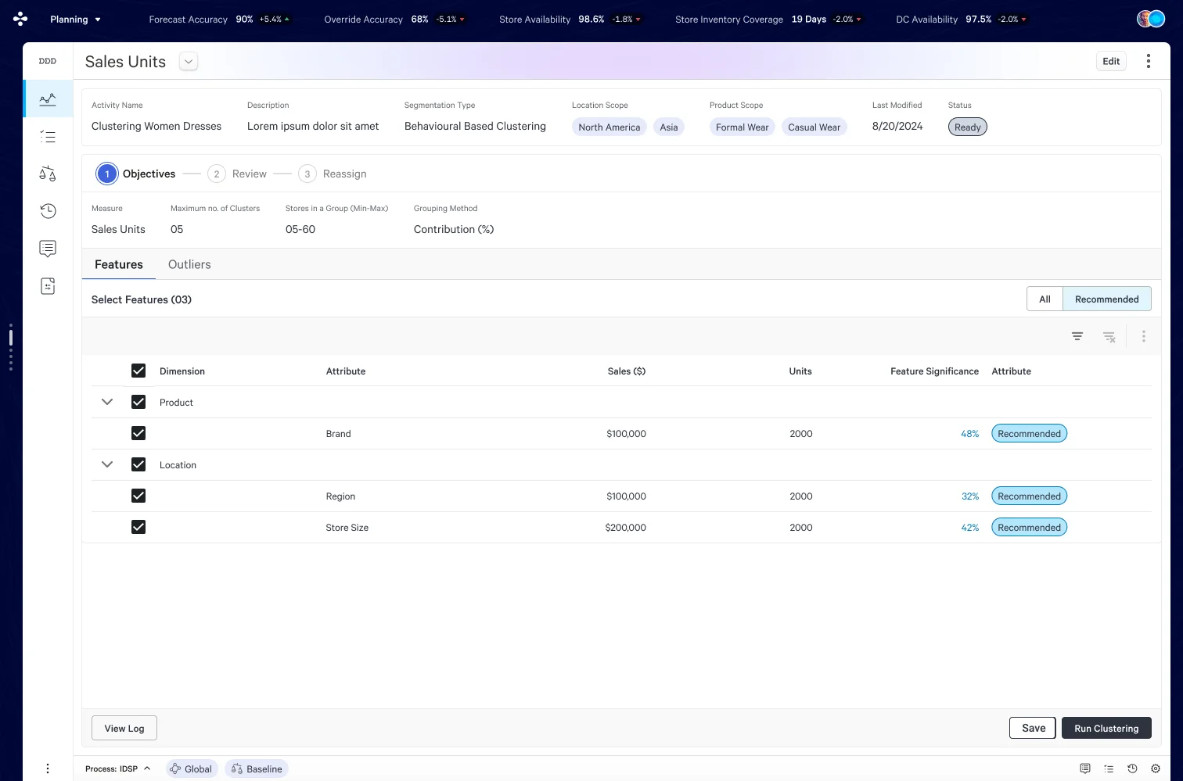Click DDD label at sidebar top
Image resolution: width=1183 pixels, height=781 pixels.
coord(48,61)
